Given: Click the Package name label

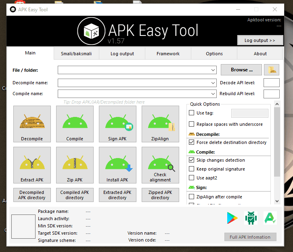Looking at the screenshot, I should point(53,211).
